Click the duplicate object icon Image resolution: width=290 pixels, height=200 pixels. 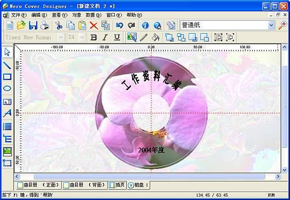pos(106,25)
